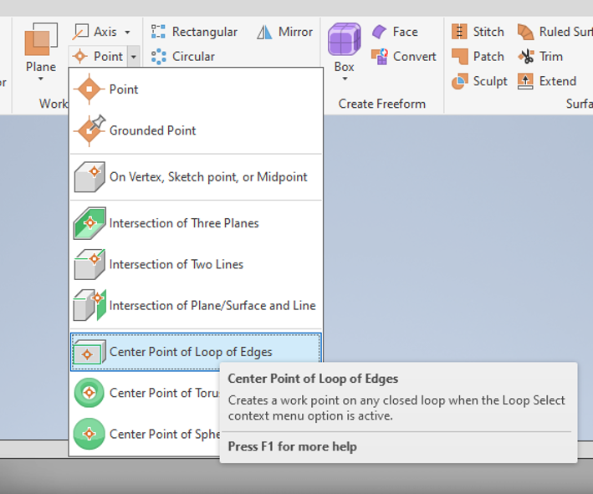The width and height of the screenshot is (593, 494).
Task: Expand the Box dropdown arrow
Action: coord(344,80)
